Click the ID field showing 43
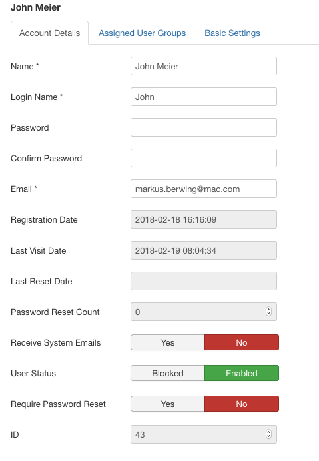The height and width of the screenshot is (461, 319). [204, 434]
